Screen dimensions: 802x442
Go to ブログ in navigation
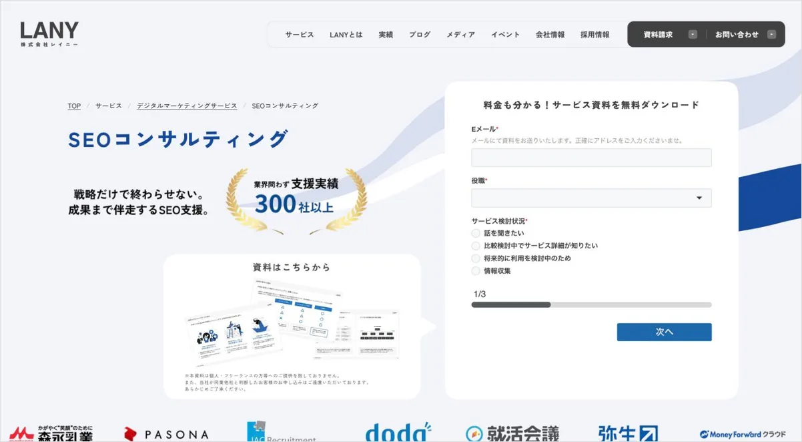420,35
